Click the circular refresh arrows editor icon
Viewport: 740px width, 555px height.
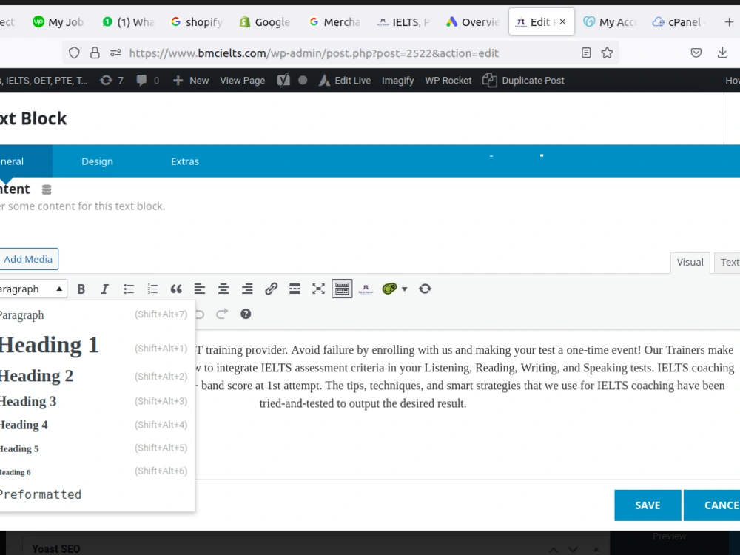coord(425,289)
